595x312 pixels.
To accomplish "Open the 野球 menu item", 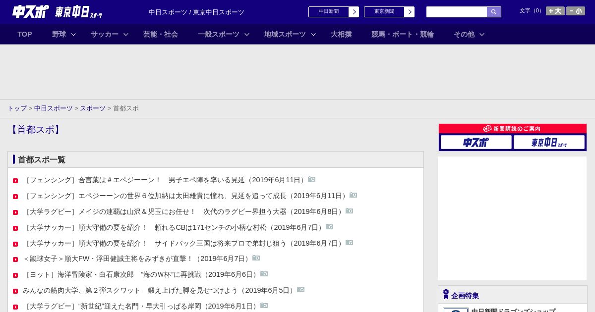I will (x=59, y=34).
